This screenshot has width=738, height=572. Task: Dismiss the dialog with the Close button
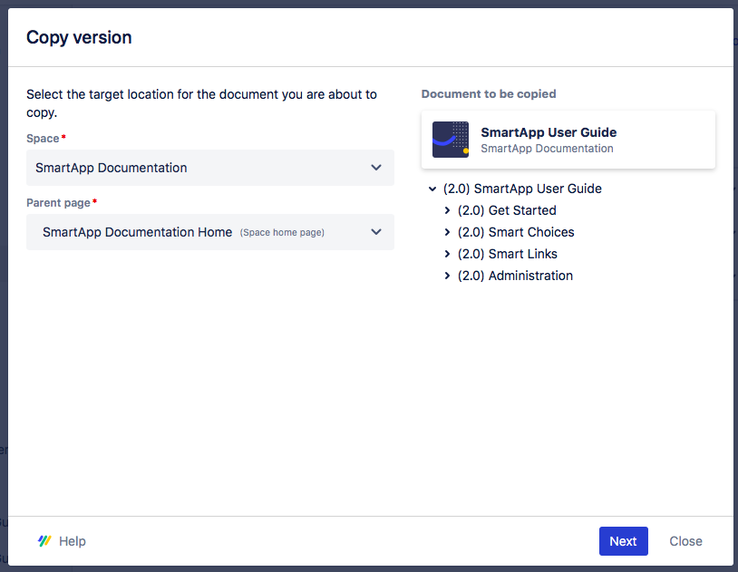(685, 541)
